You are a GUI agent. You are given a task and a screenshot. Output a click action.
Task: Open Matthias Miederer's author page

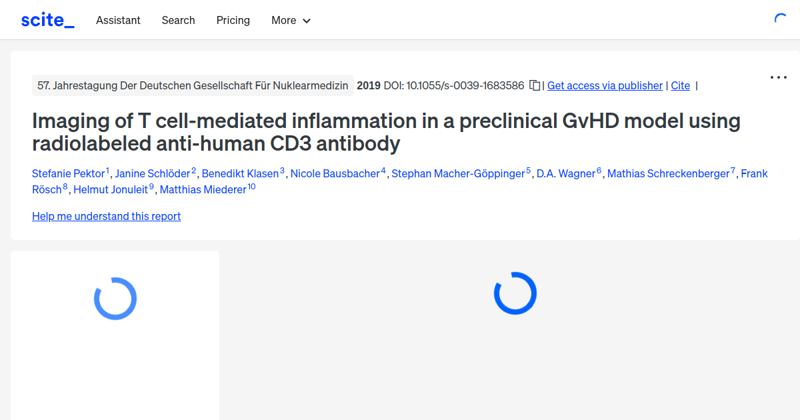[203, 189]
